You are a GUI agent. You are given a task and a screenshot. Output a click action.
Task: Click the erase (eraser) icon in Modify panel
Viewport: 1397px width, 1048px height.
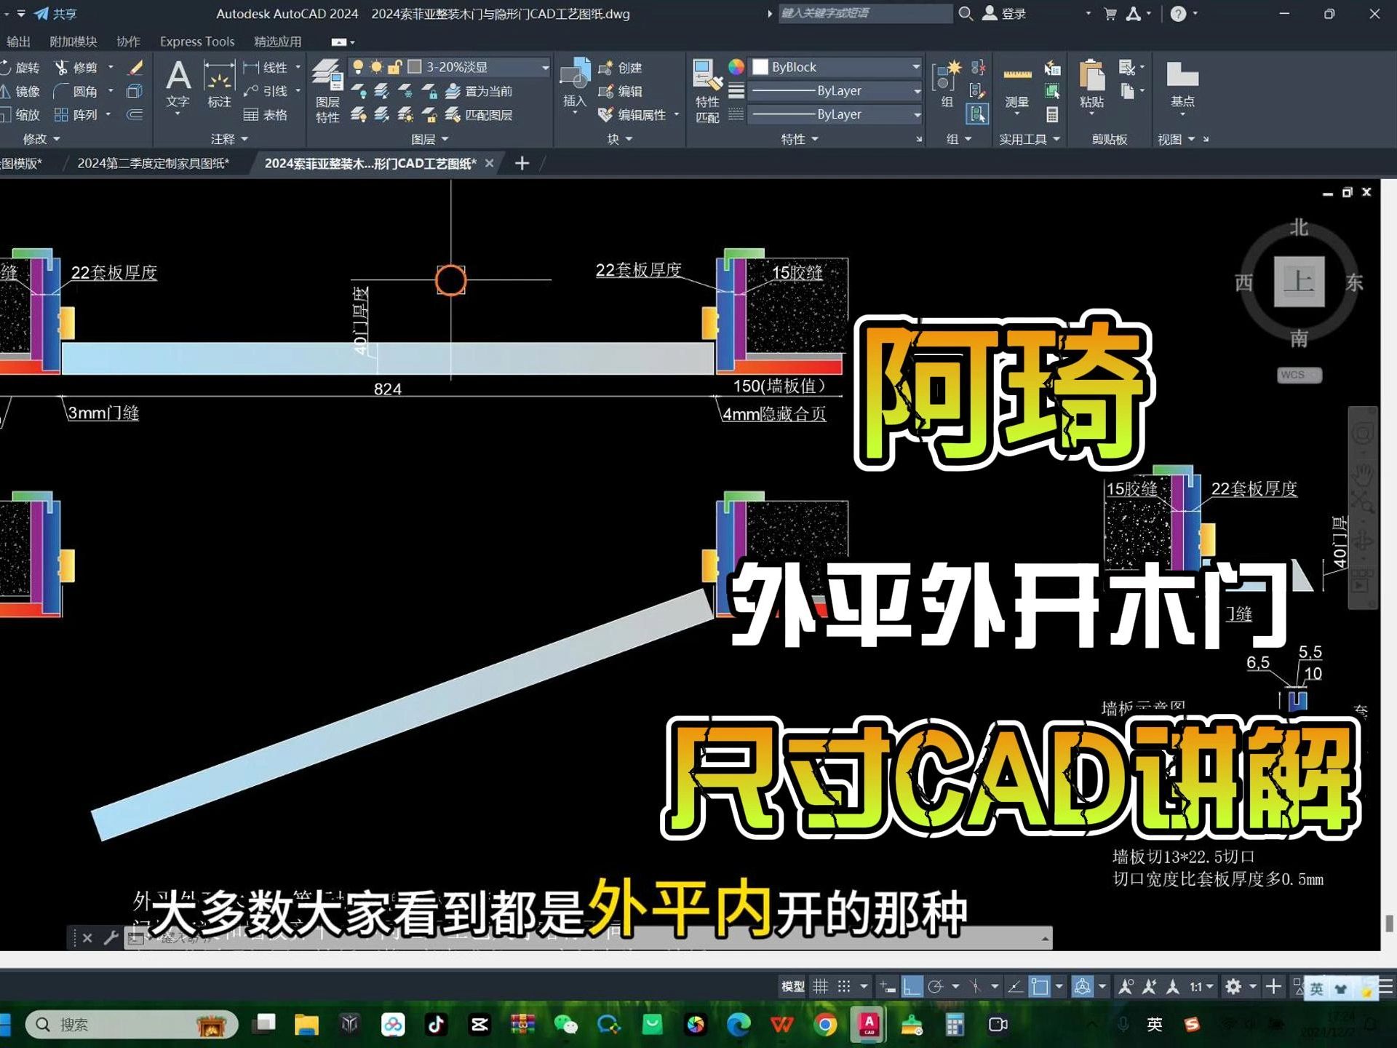(x=135, y=68)
